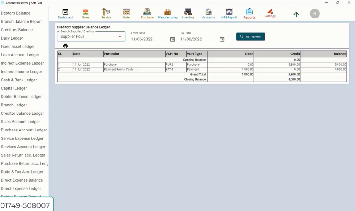
Task: Open the Dashboard module
Action: pyautogui.click(x=65, y=13)
